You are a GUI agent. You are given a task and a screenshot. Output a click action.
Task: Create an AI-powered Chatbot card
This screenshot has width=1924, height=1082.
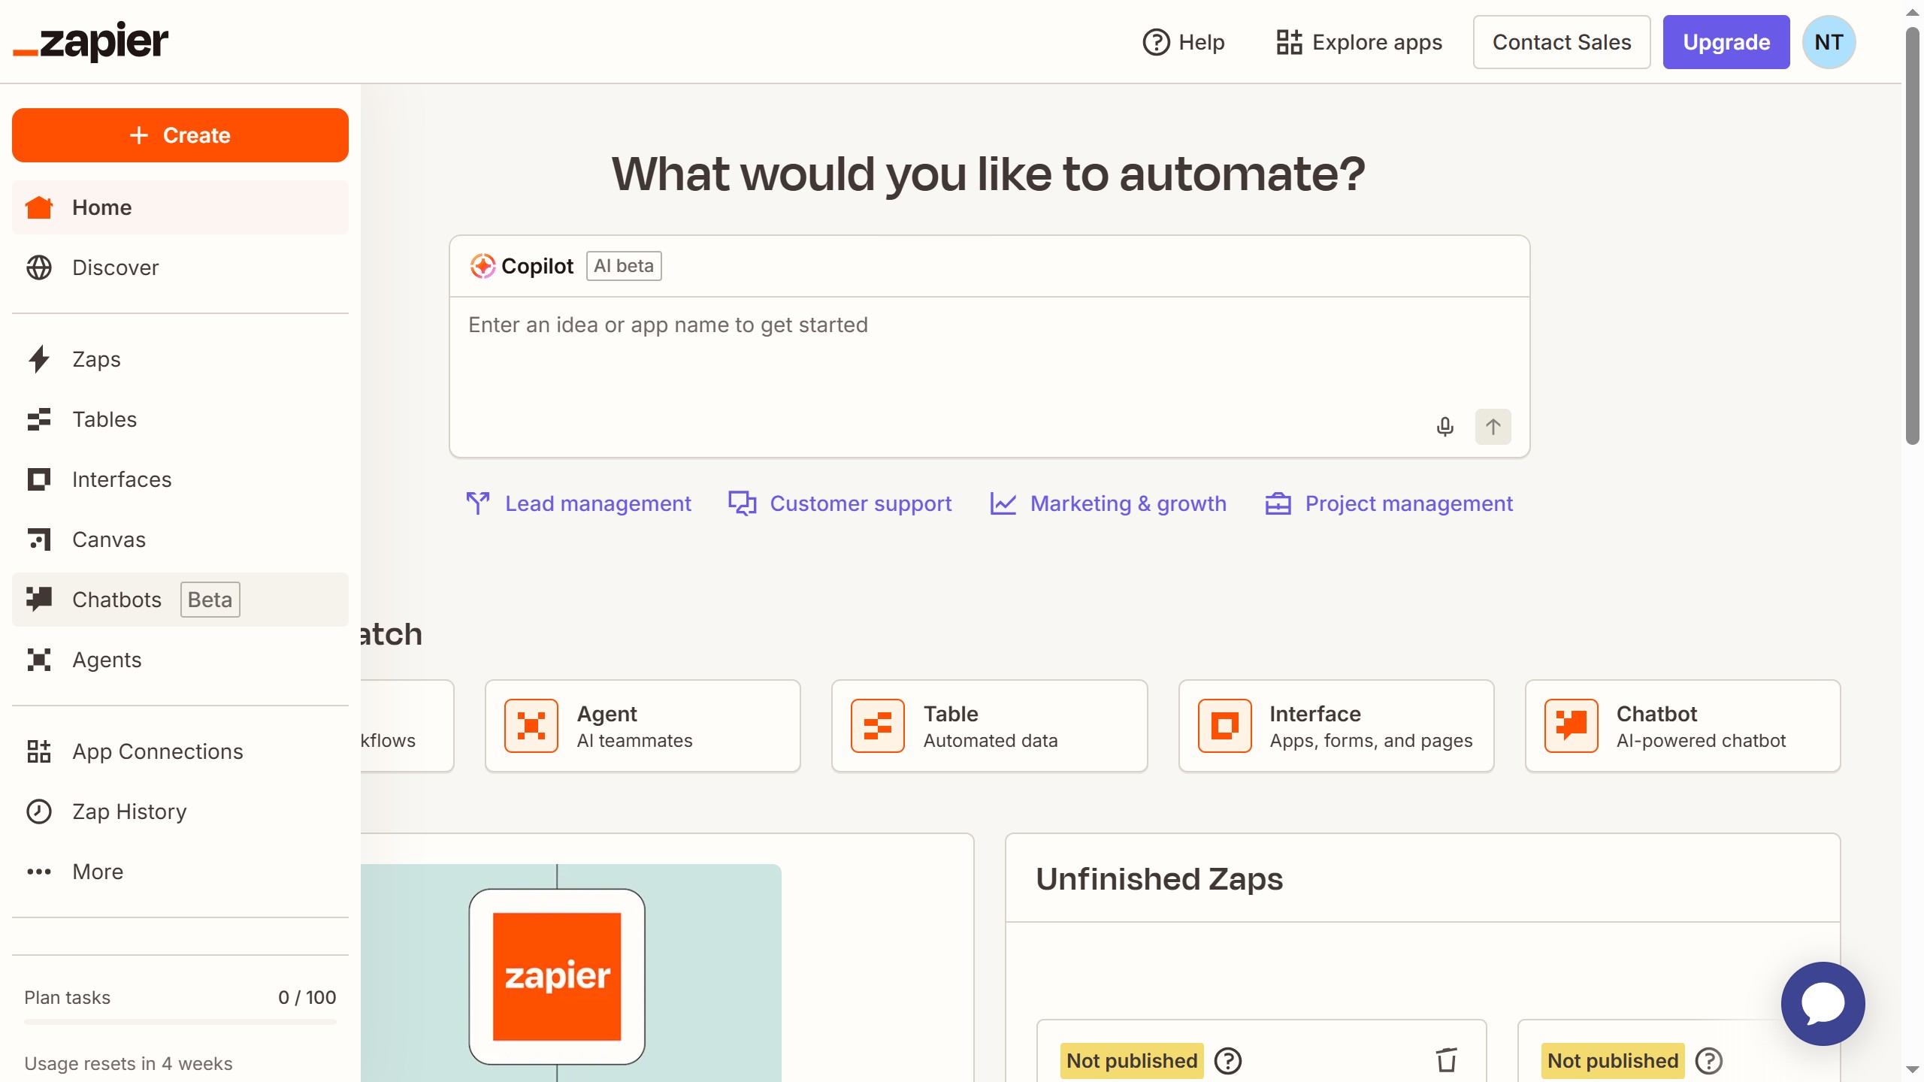[1683, 726]
